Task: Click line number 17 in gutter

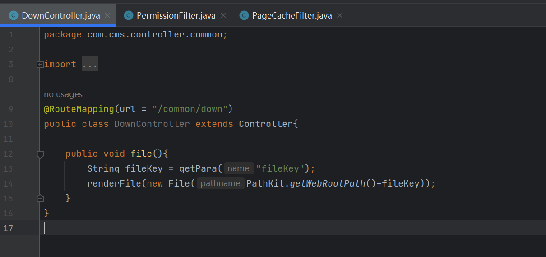Action: tap(9, 228)
